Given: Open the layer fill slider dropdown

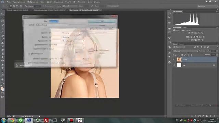Looking at the screenshot, I should click(x=217, y=55).
